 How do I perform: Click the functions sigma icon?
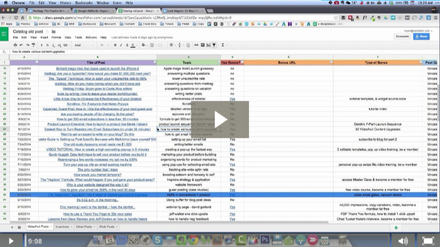tap(223, 45)
